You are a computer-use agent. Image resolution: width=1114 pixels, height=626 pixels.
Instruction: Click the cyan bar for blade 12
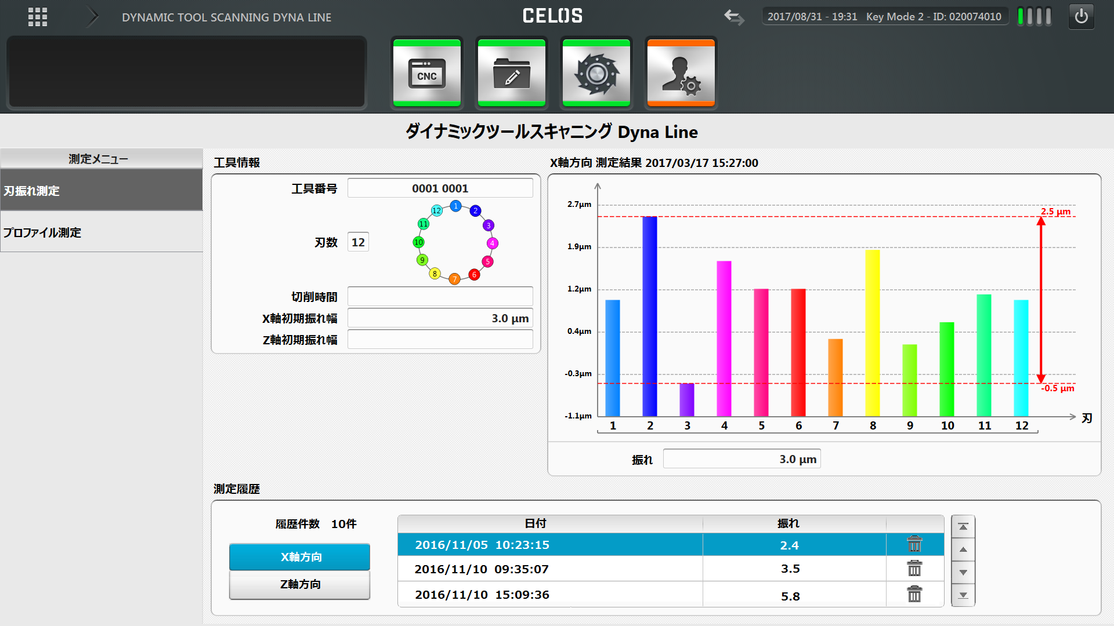click(1021, 358)
